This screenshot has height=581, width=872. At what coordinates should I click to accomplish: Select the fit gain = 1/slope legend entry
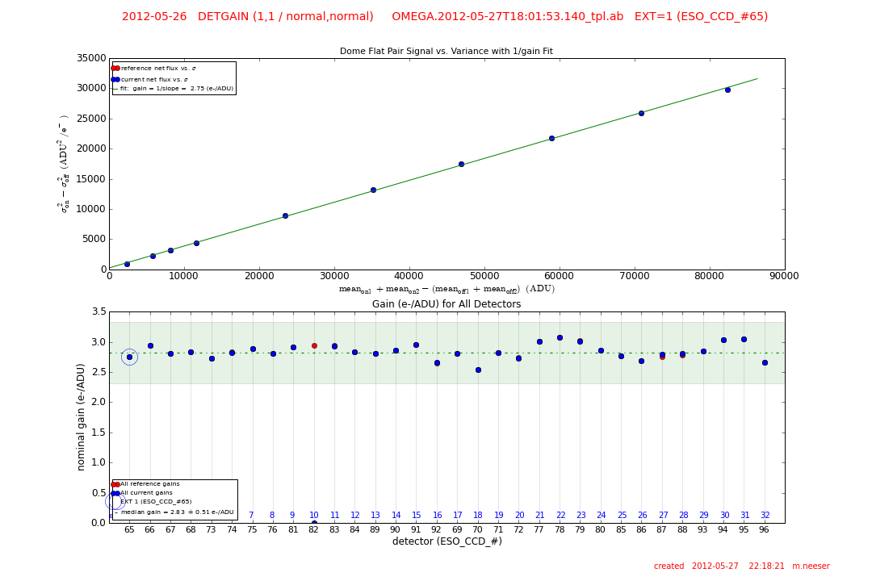pos(177,89)
